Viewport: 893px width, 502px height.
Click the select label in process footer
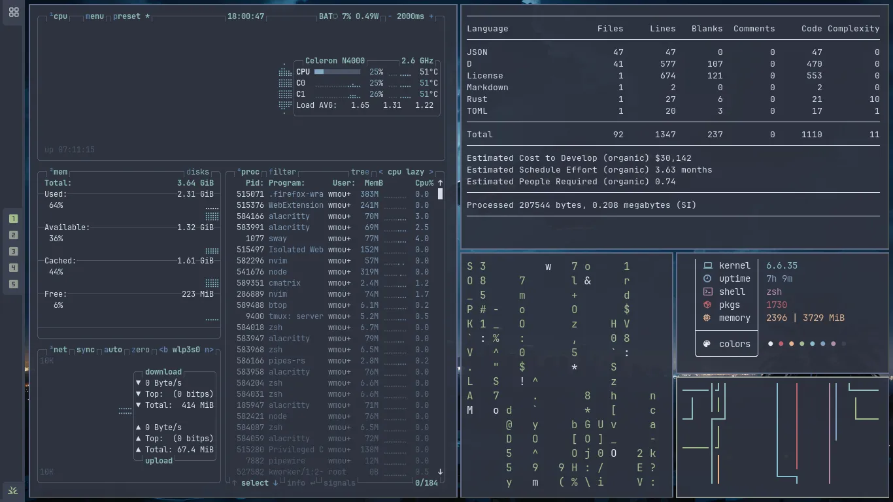(x=255, y=483)
